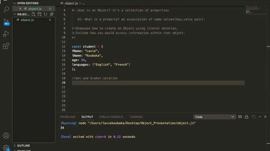Click object.js in the breadcrumb
The height and width of the screenshot is (151, 270).
(71, 3)
